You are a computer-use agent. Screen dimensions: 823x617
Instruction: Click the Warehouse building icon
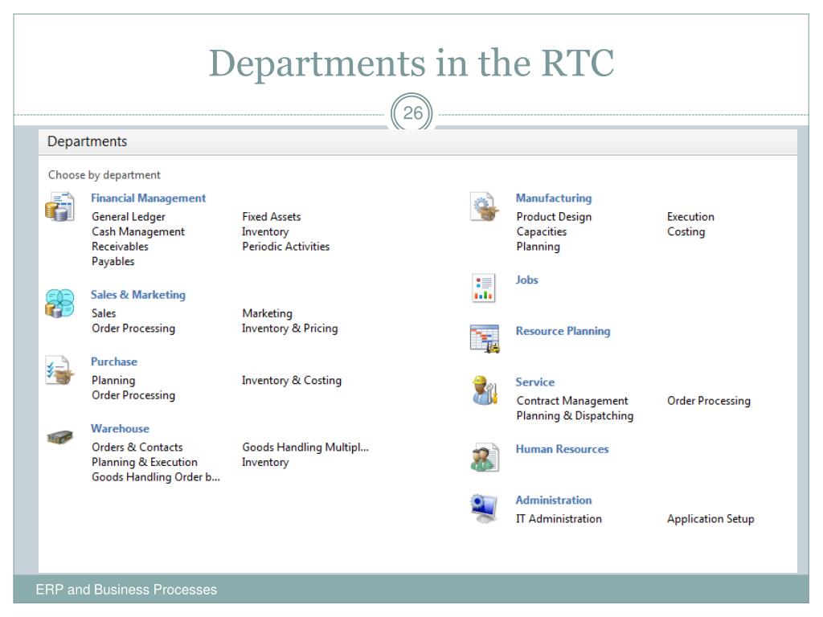point(59,436)
